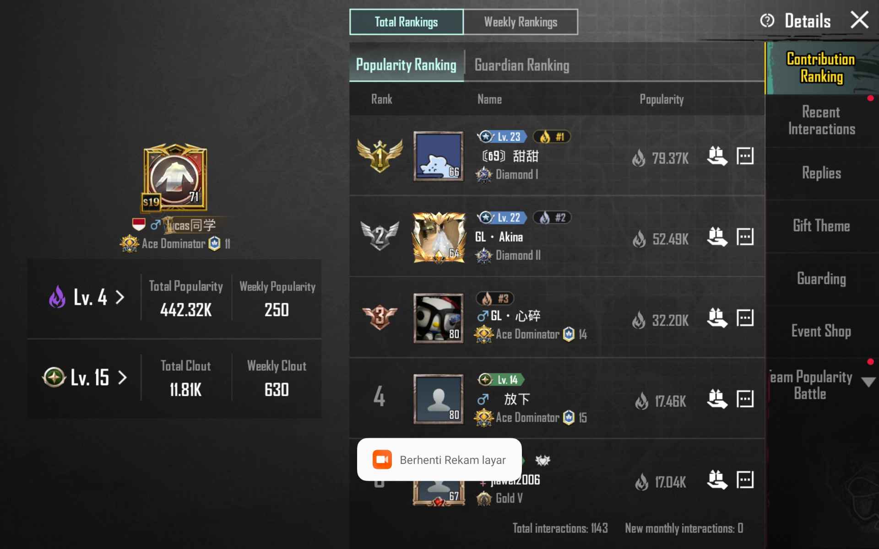The height and width of the screenshot is (549, 879).
Task: Click the purple flame popularity level icon
Action: click(x=57, y=297)
